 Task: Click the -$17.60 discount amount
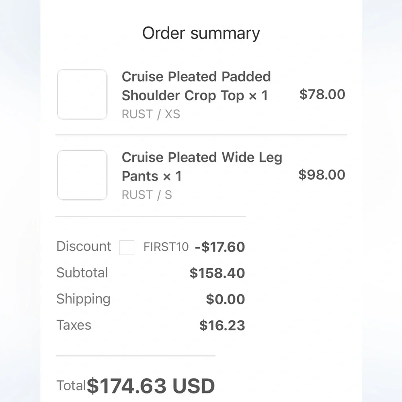click(220, 247)
